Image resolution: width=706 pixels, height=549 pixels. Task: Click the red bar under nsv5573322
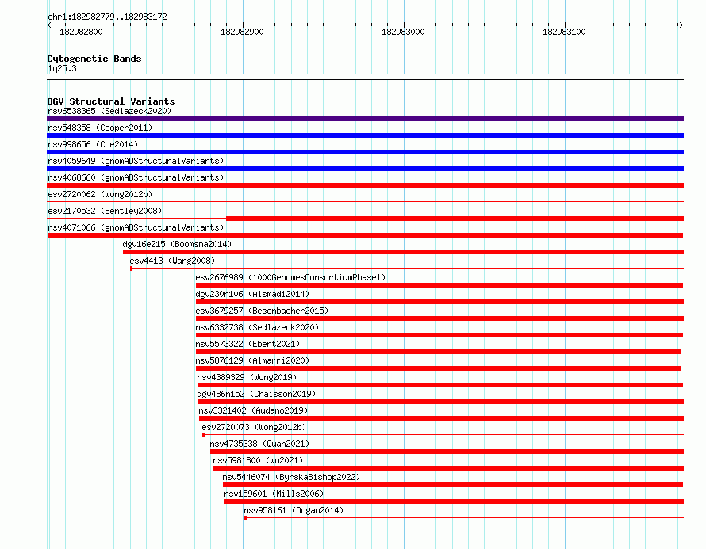[x=439, y=352]
